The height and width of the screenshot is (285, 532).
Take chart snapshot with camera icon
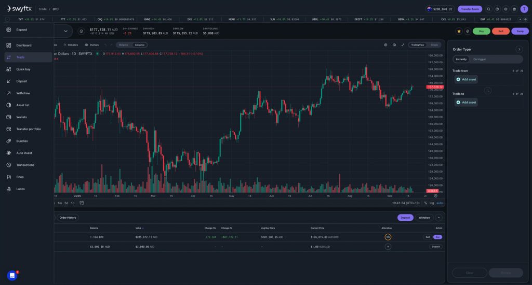394,45
